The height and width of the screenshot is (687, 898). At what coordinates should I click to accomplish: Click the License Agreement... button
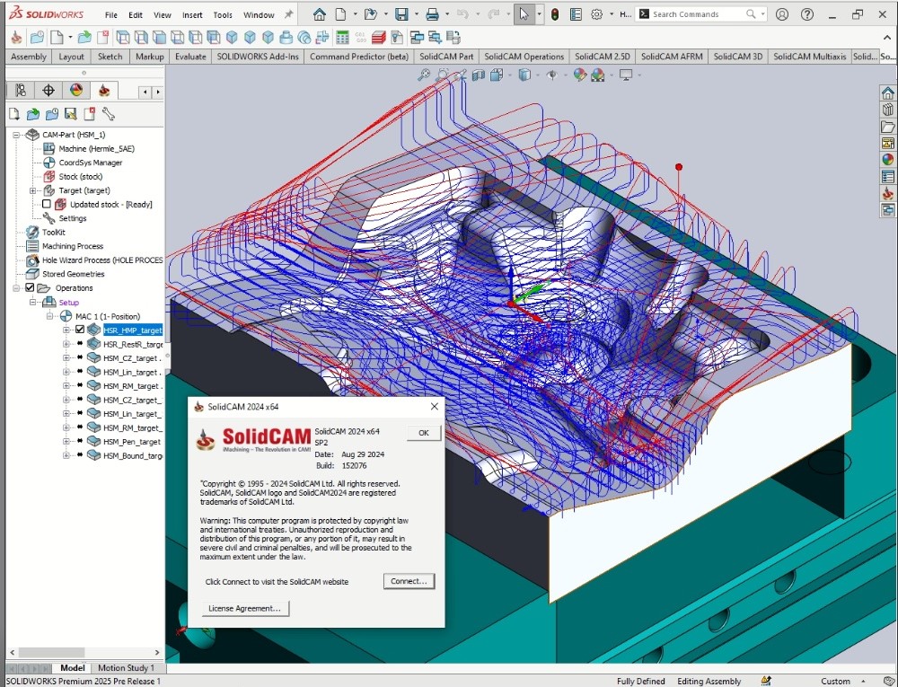(x=245, y=608)
